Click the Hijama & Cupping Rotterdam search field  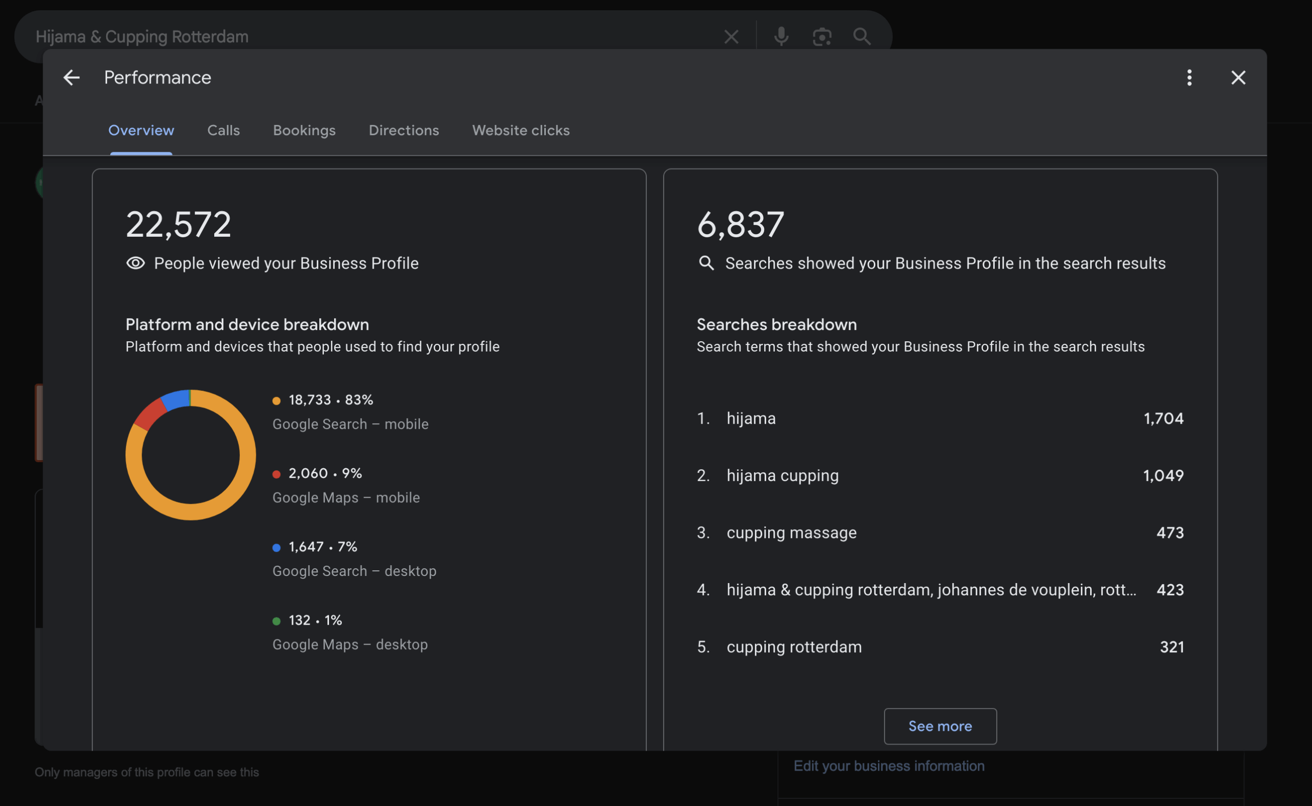pyautogui.click(x=320, y=36)
